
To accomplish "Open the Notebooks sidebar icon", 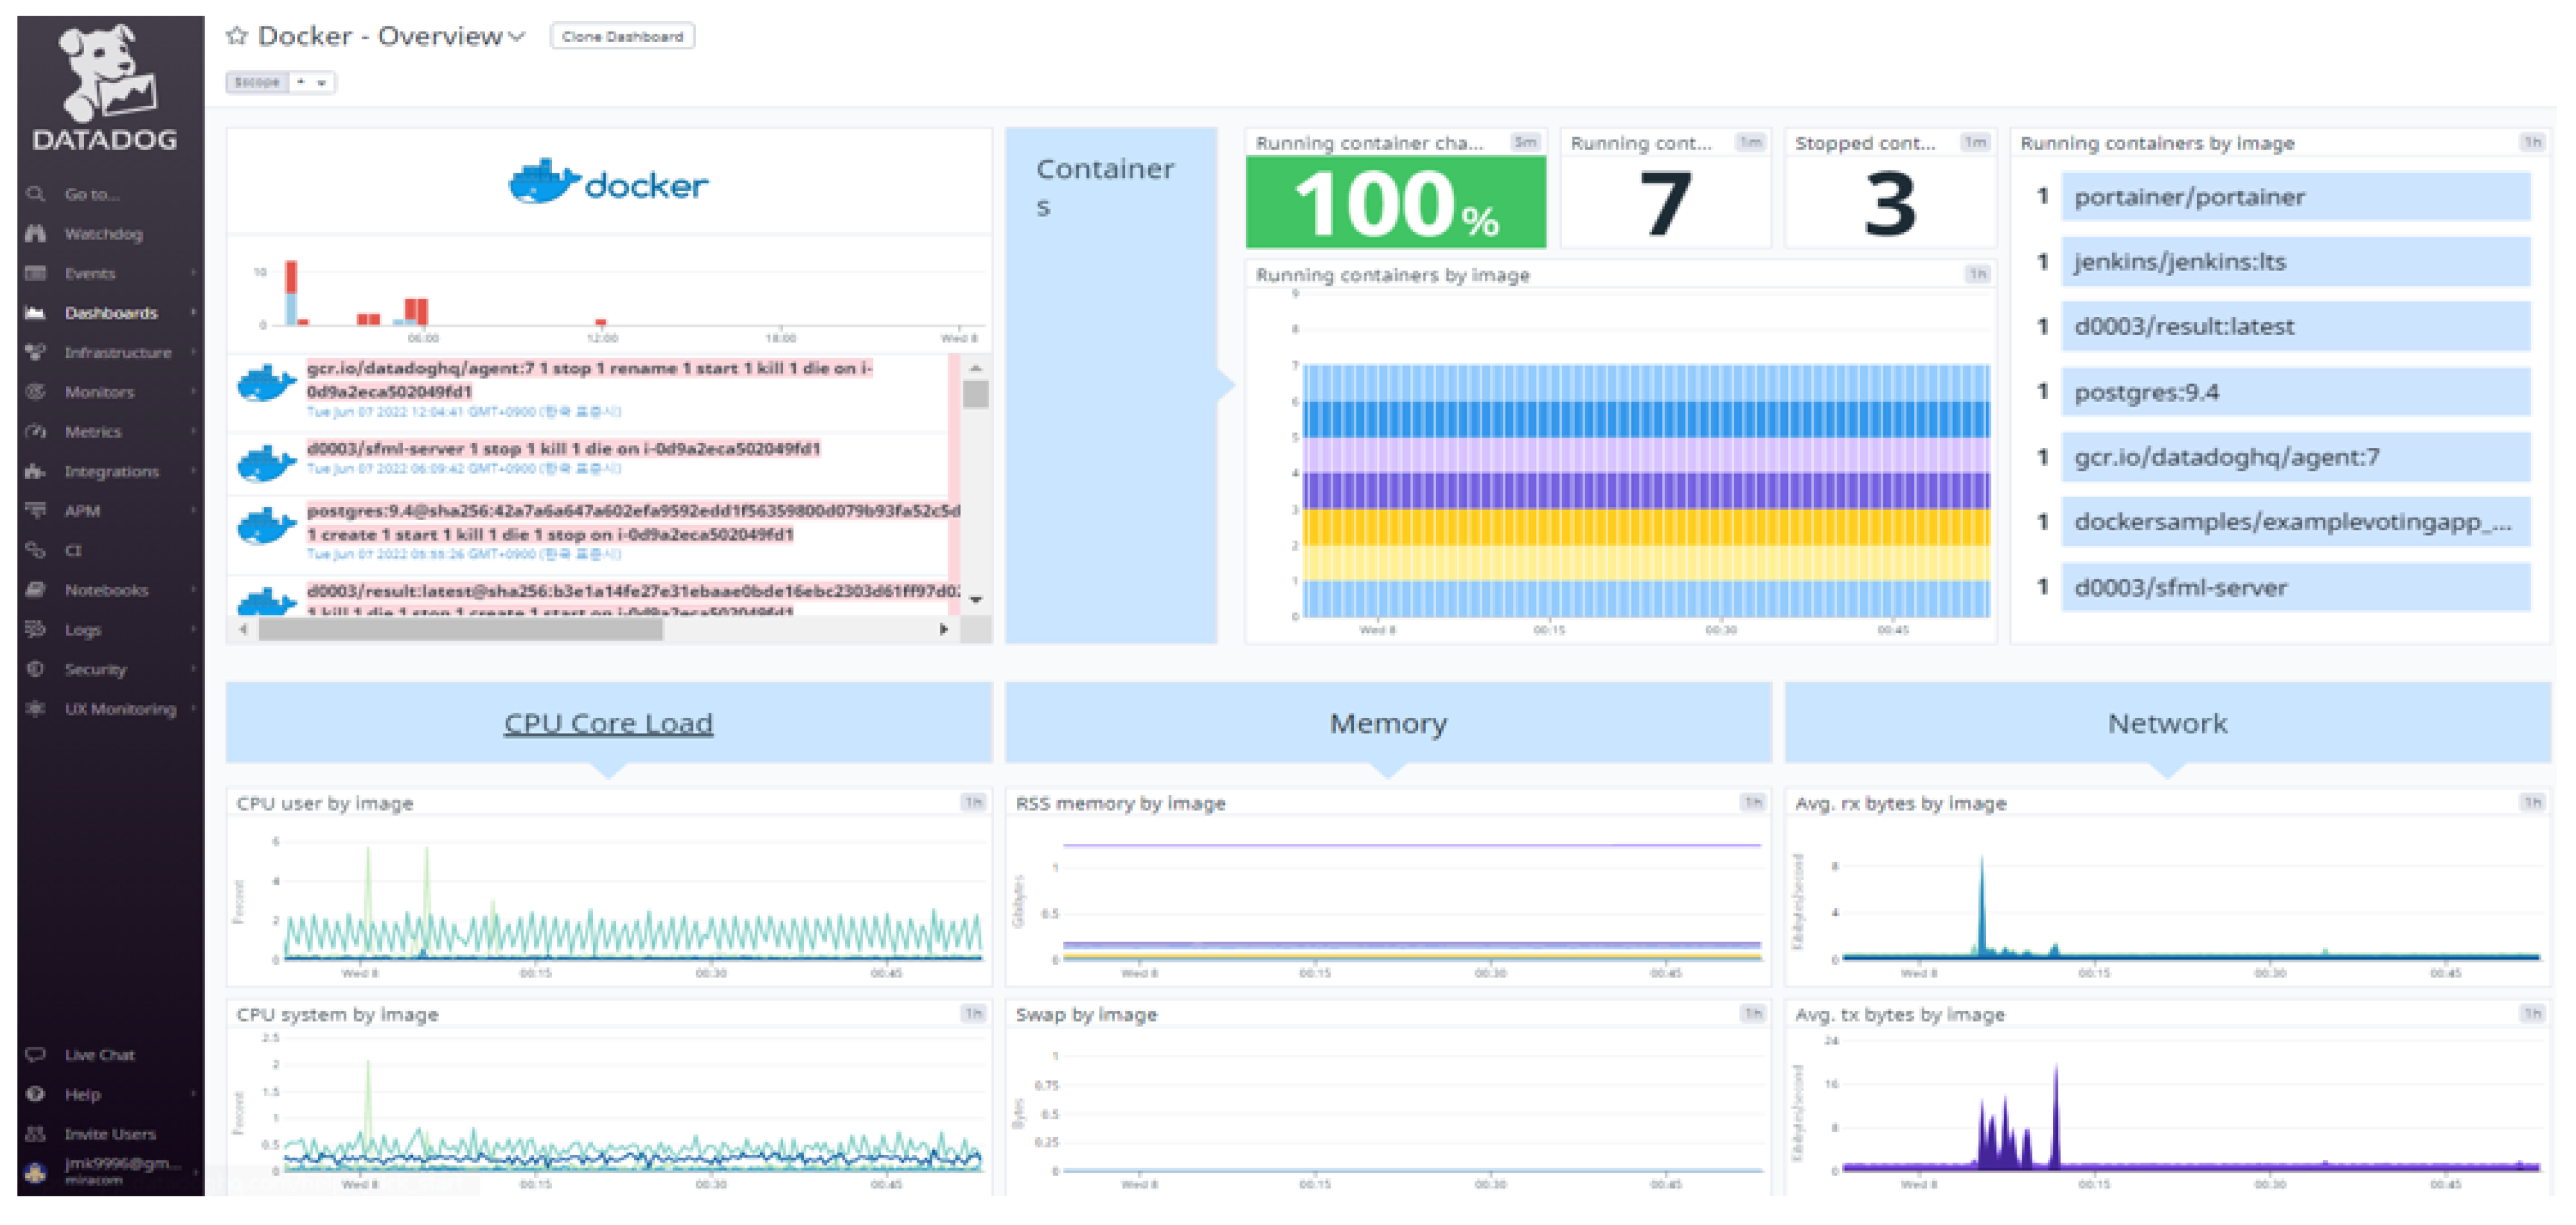I will 36,590.
